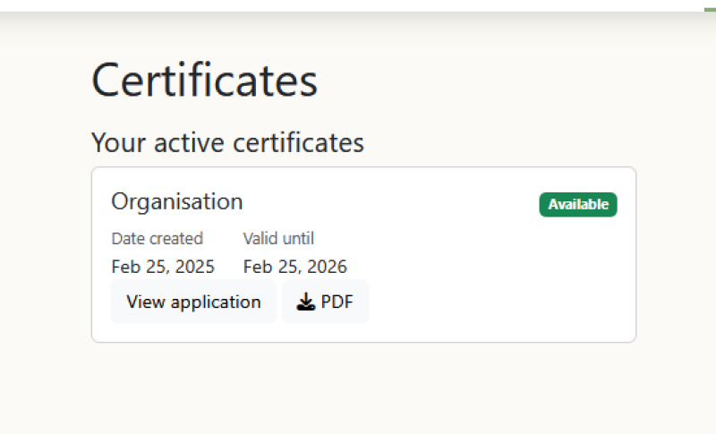The height and width of the screenshot is (434, 716).
Task: Click the green accent in the top-right corner
Action: tap(710, 10)
